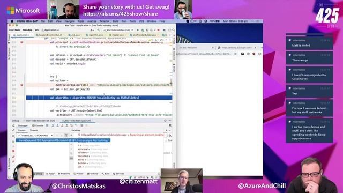
Task: Open the Debug panel settings gear
Action: click(165, 121)
